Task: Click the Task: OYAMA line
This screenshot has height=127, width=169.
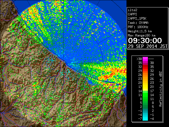Action: coord(138,23)
